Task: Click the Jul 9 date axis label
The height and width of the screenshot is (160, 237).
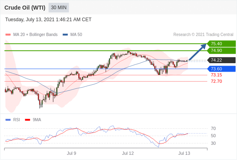Action: pyautogui.click(x=72, y=153)
